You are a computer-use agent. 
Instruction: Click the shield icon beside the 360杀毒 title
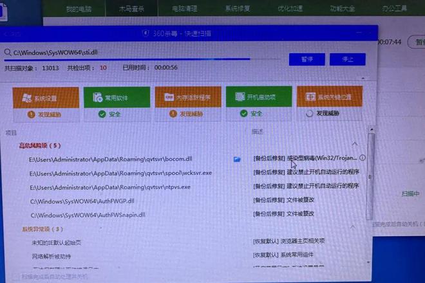pos(146,33)
